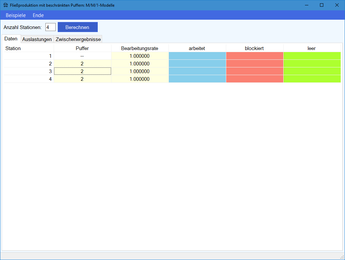Maximize the application window

pos(322,5)
